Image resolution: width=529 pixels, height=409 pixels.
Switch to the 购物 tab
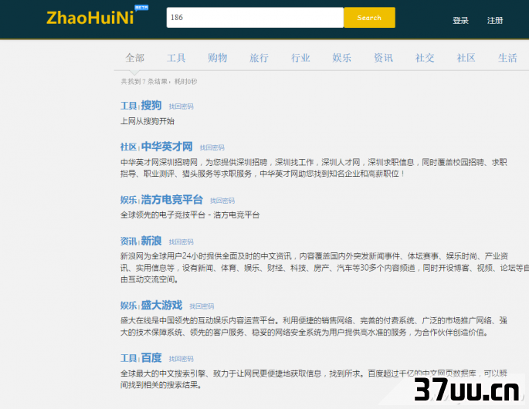218,58
